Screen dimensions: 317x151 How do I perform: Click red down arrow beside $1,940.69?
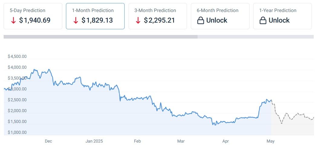coord(13,20)
